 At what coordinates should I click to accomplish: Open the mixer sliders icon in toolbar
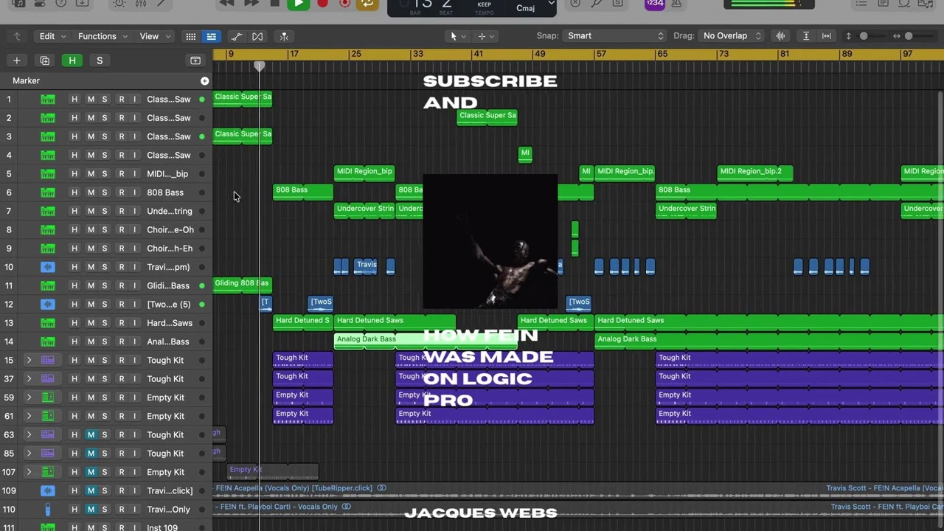tap(140, 4)
